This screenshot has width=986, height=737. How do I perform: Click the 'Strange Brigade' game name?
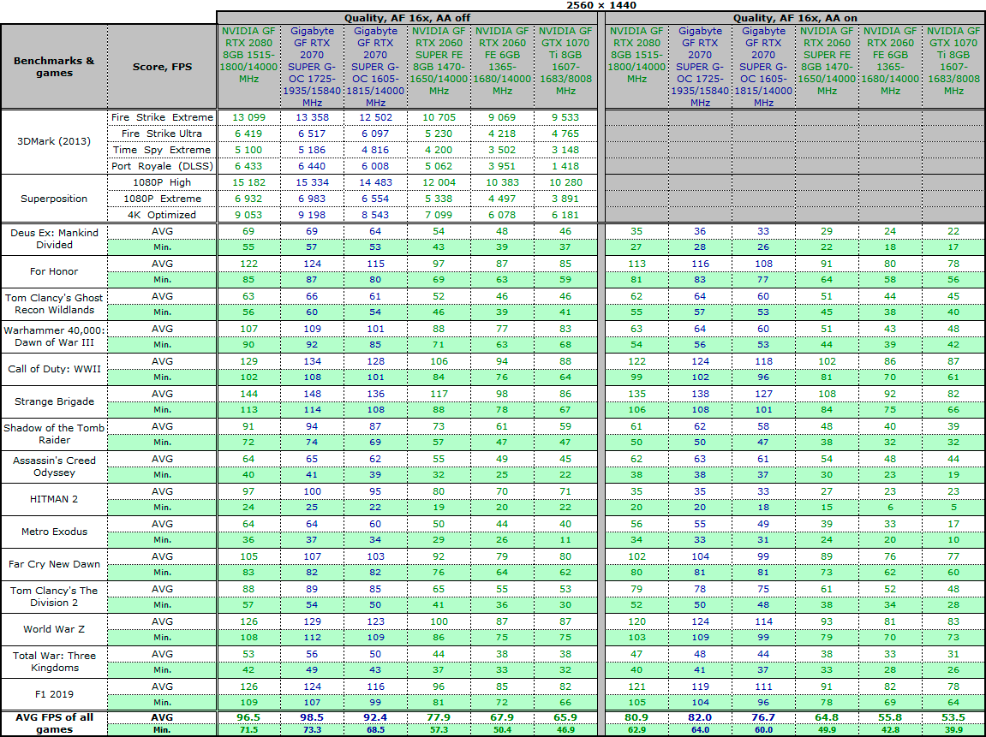point(54,401)
